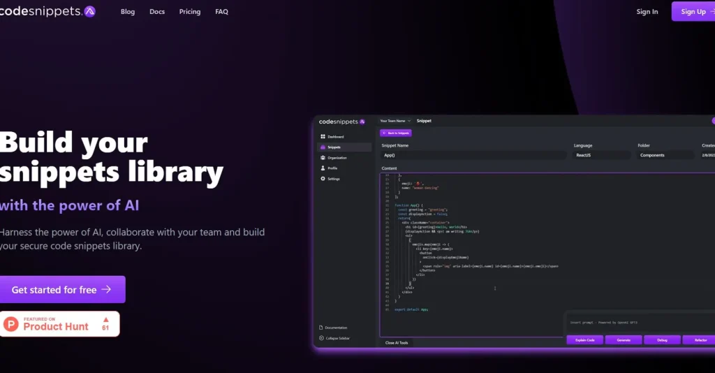Image resolution: width=715 pixels, height=373 pixels.
Task: Click the Documentation file icon
Action: (321, 328)
